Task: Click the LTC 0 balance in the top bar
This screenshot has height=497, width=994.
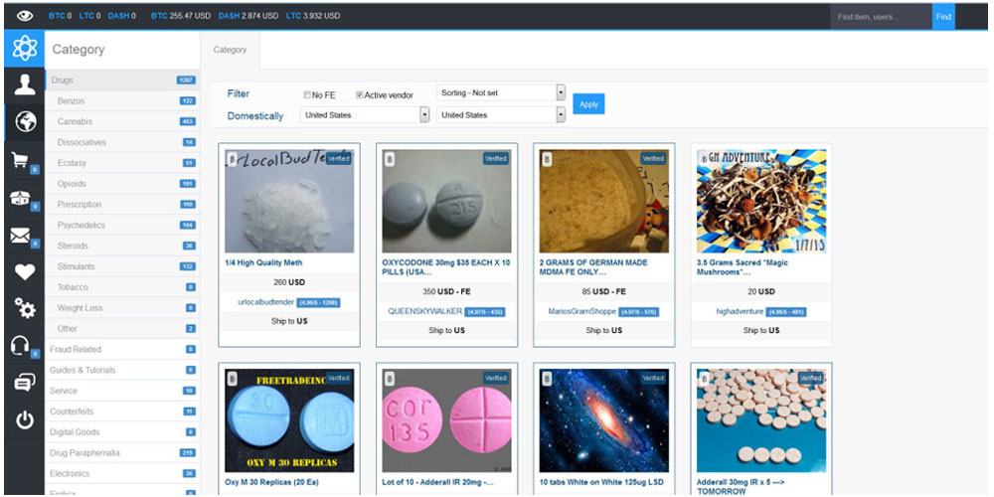Action: click(x=90, y=16)
